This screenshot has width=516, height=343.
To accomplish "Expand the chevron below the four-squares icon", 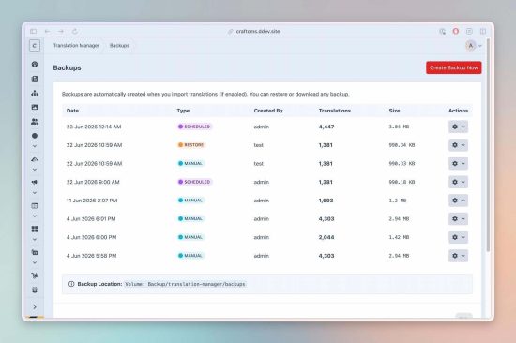I will click(35, 239).
